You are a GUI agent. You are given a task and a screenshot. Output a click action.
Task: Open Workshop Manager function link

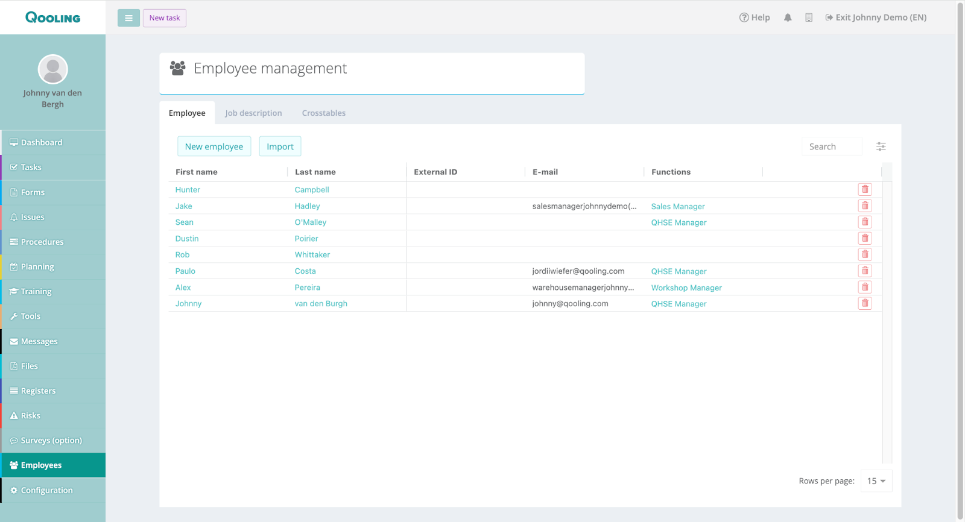(x=686, y=288)
